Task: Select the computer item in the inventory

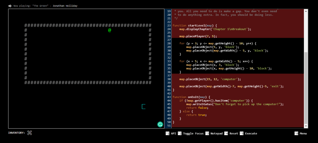Action: 30,133
